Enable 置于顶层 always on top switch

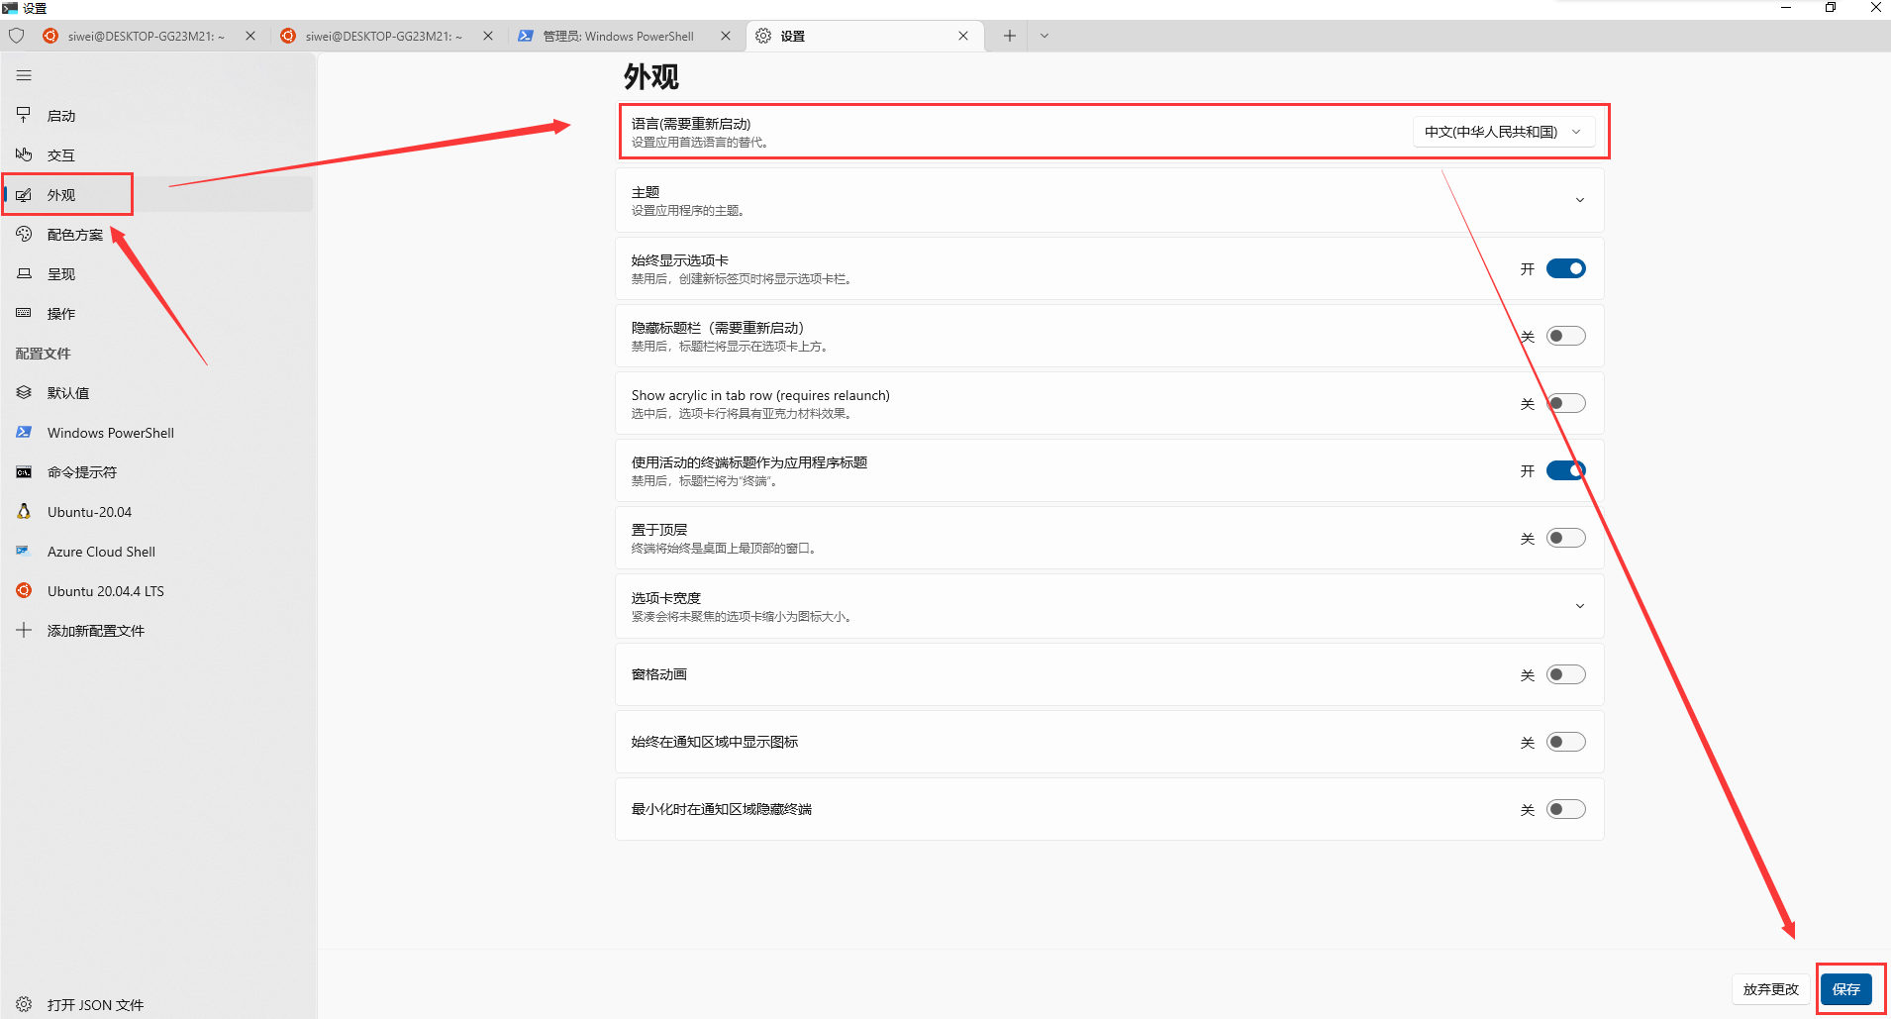click(x=1566, y=538)
